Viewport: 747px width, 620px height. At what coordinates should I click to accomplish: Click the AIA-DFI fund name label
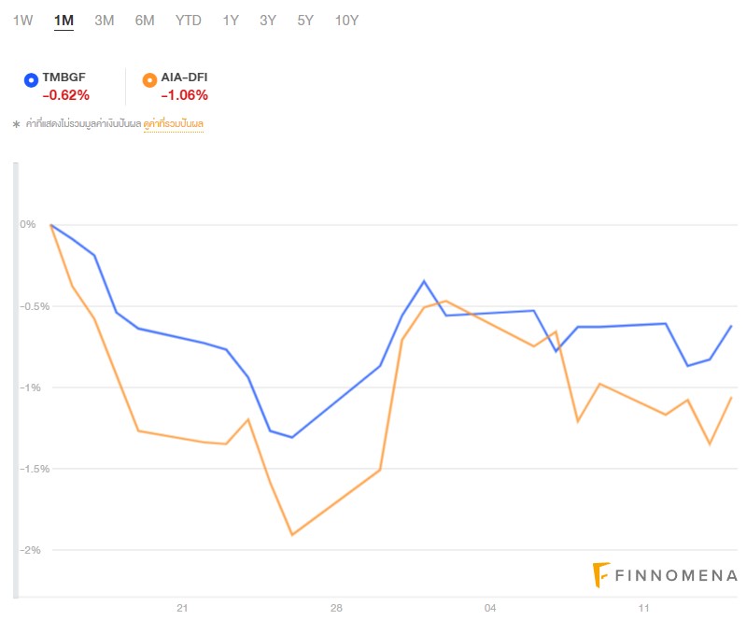pos(185,77)
